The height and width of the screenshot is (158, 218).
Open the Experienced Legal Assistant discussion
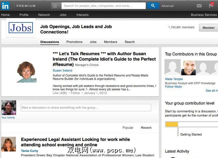(x=75, y=142)
